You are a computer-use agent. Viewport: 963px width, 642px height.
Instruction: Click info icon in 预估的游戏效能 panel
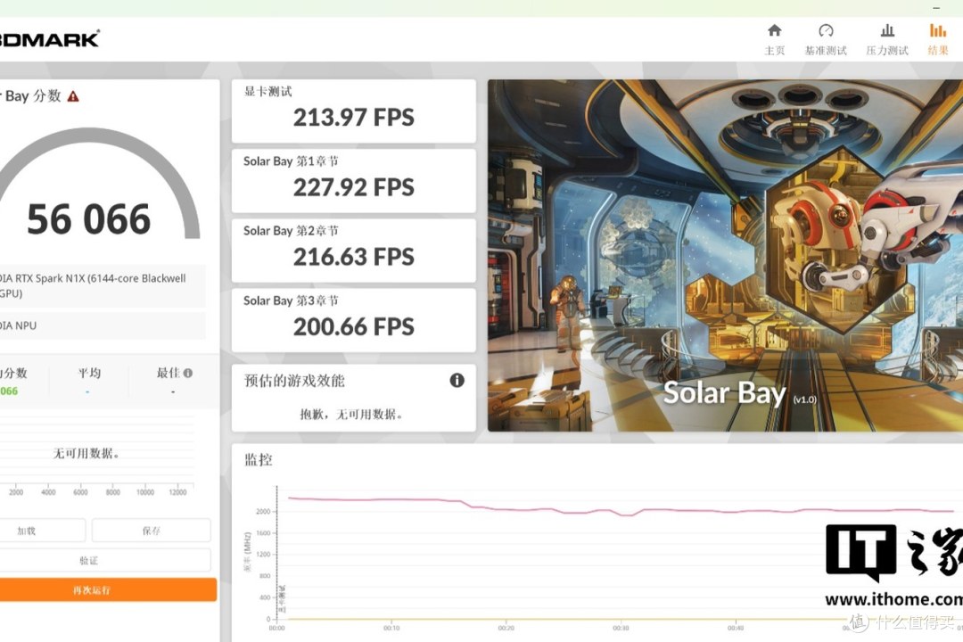tap(457, 380)
